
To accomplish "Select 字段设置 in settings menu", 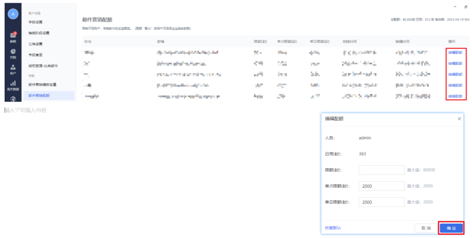I will [35, 22].
